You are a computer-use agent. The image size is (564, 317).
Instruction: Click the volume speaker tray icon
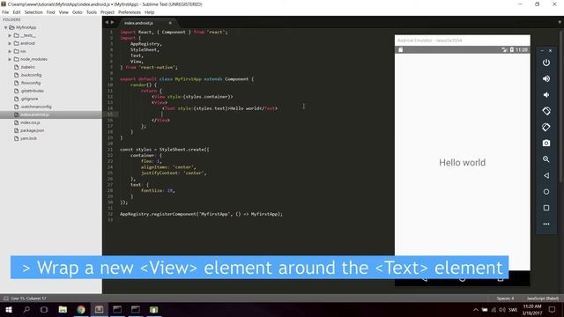click(x=502, y=309)
